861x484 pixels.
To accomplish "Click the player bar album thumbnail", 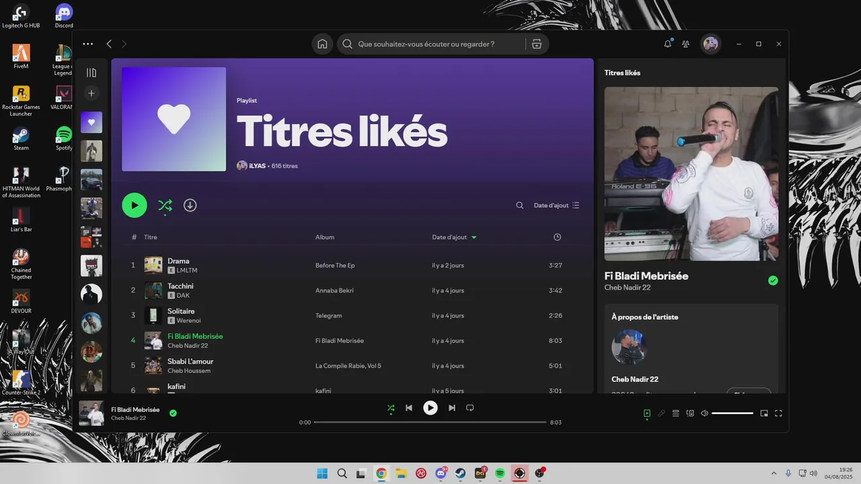I will pyautogui.click(x=91, y=413).
